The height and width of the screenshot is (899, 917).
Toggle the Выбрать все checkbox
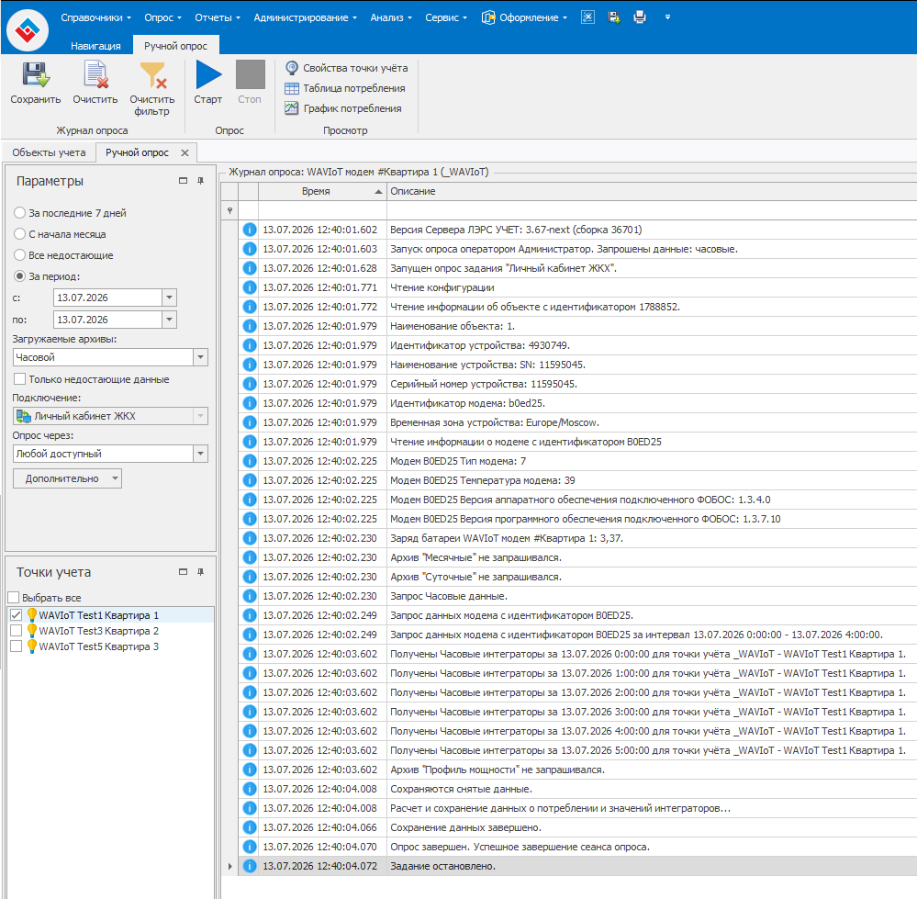[14, 598]
